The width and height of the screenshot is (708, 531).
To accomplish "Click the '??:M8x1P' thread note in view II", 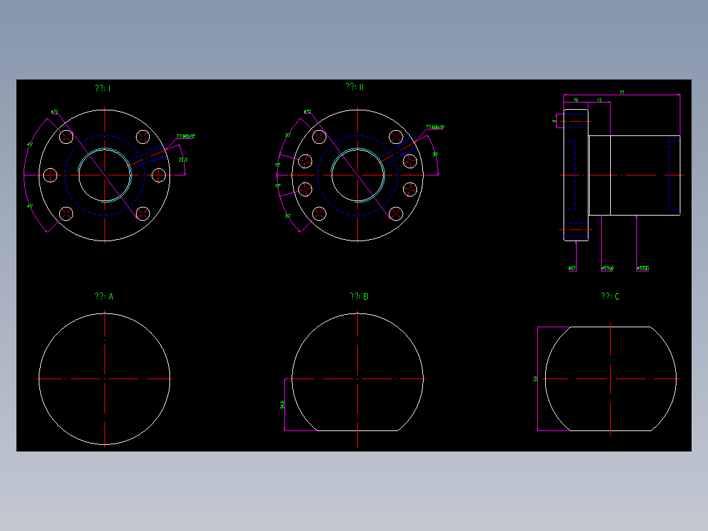I will click(x=435, y=127).
